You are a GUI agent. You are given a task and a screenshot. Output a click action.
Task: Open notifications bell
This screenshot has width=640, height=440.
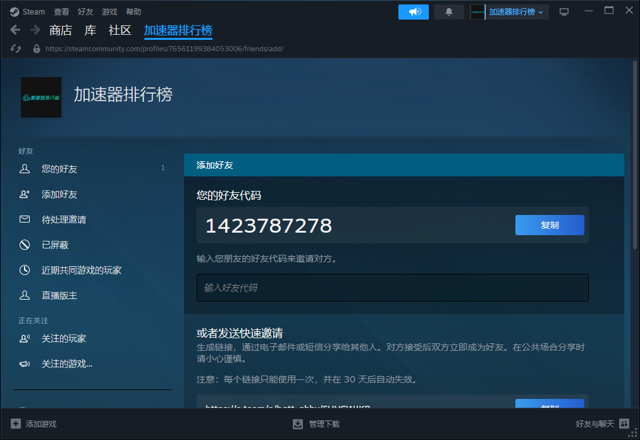click(448, 12)
